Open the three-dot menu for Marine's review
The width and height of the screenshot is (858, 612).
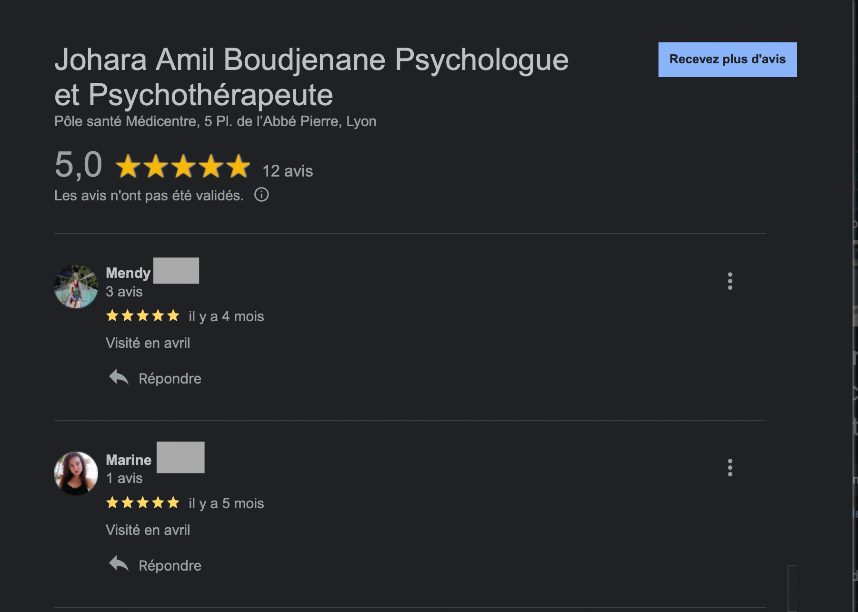730,468
